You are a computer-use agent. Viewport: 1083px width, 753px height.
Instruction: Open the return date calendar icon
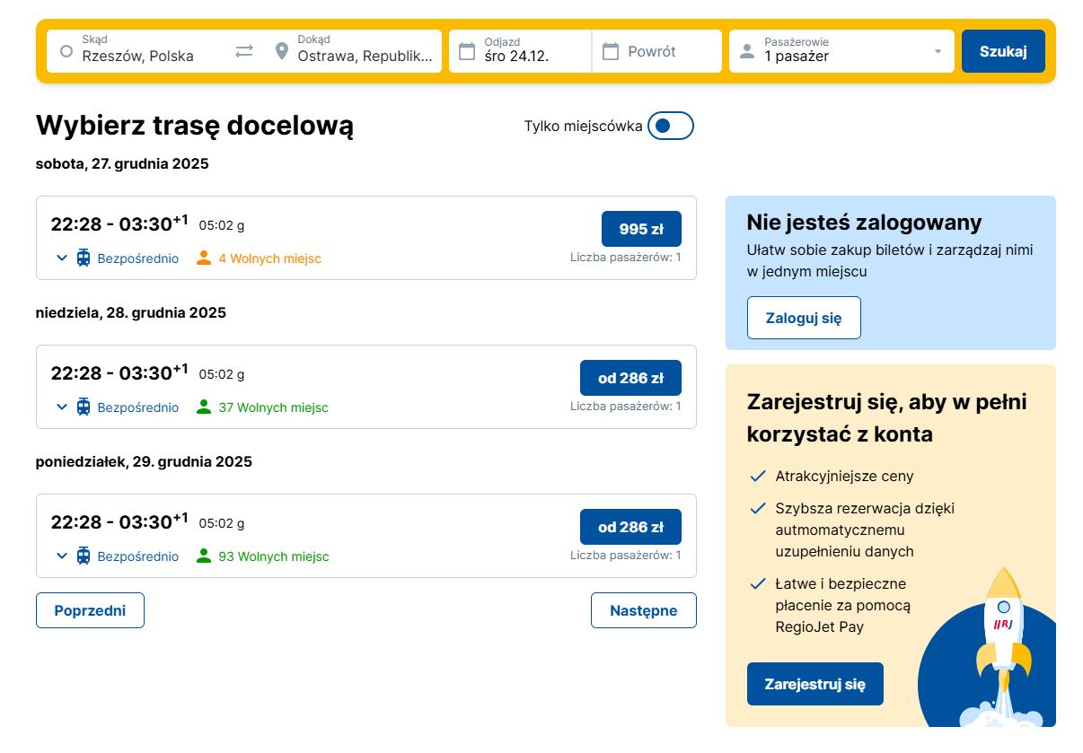click(611, 51)
